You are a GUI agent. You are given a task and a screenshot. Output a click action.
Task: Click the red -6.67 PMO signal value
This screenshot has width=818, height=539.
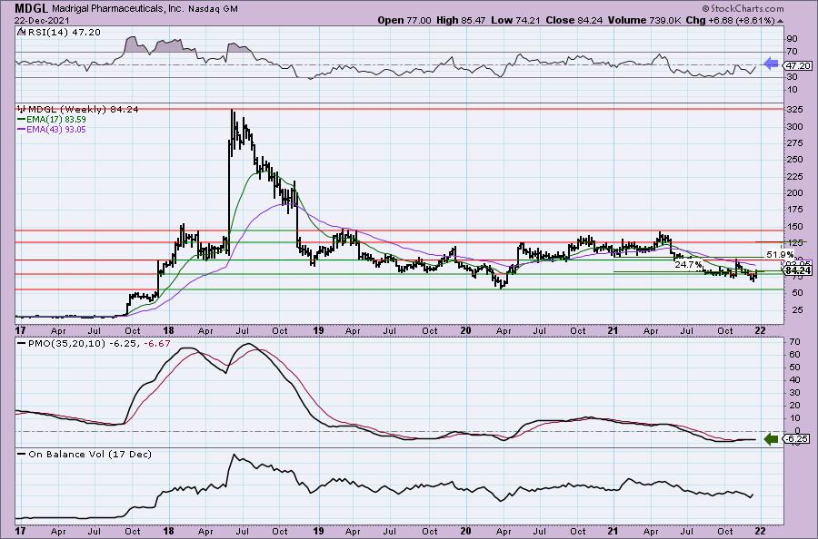point(159,344)
